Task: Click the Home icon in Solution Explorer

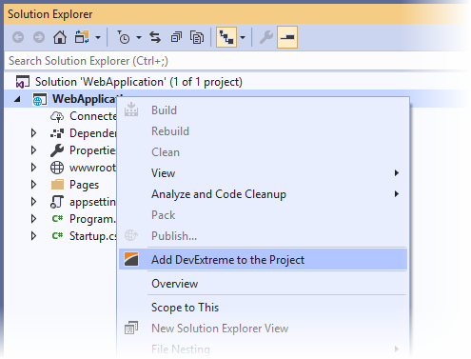Action: [60, 37]
